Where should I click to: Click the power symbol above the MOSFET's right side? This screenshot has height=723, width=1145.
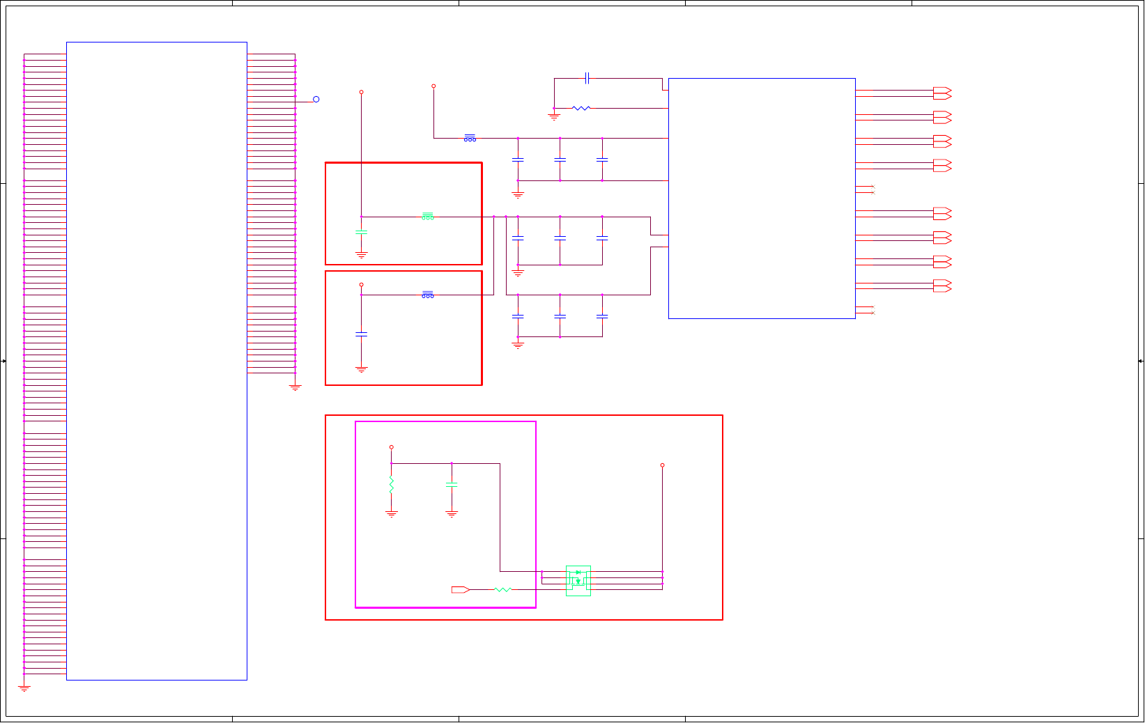pos(663,465)
